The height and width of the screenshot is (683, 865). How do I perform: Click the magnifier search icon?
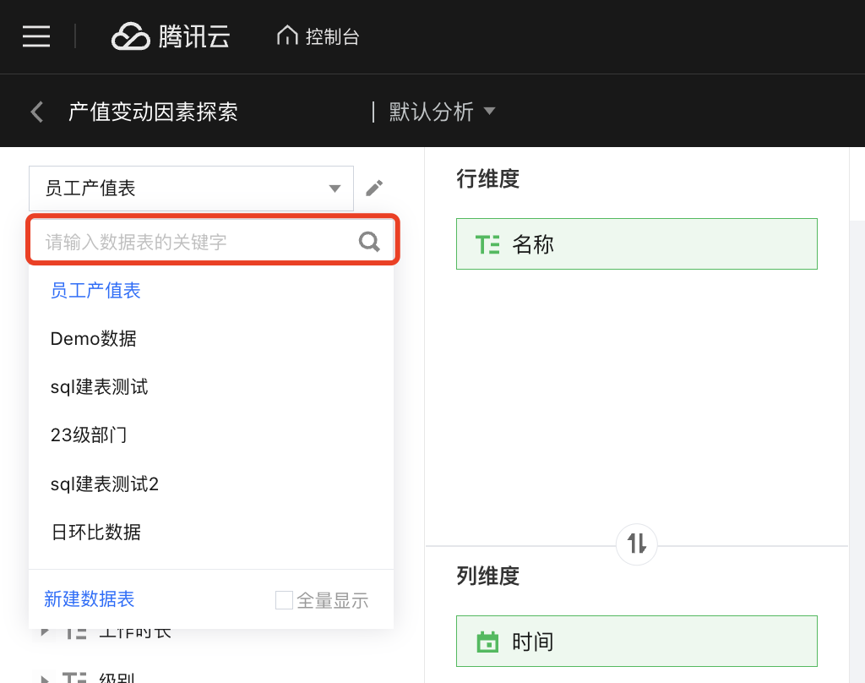369,243
